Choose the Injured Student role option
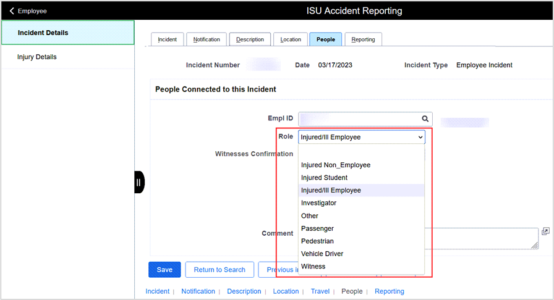Viewport: 554px width, 300px height. click(361, 178)
